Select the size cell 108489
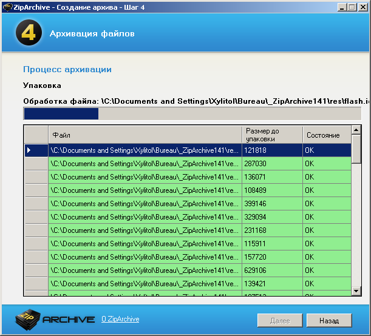This screenshot has width=371, height=336. coord(273,190)
